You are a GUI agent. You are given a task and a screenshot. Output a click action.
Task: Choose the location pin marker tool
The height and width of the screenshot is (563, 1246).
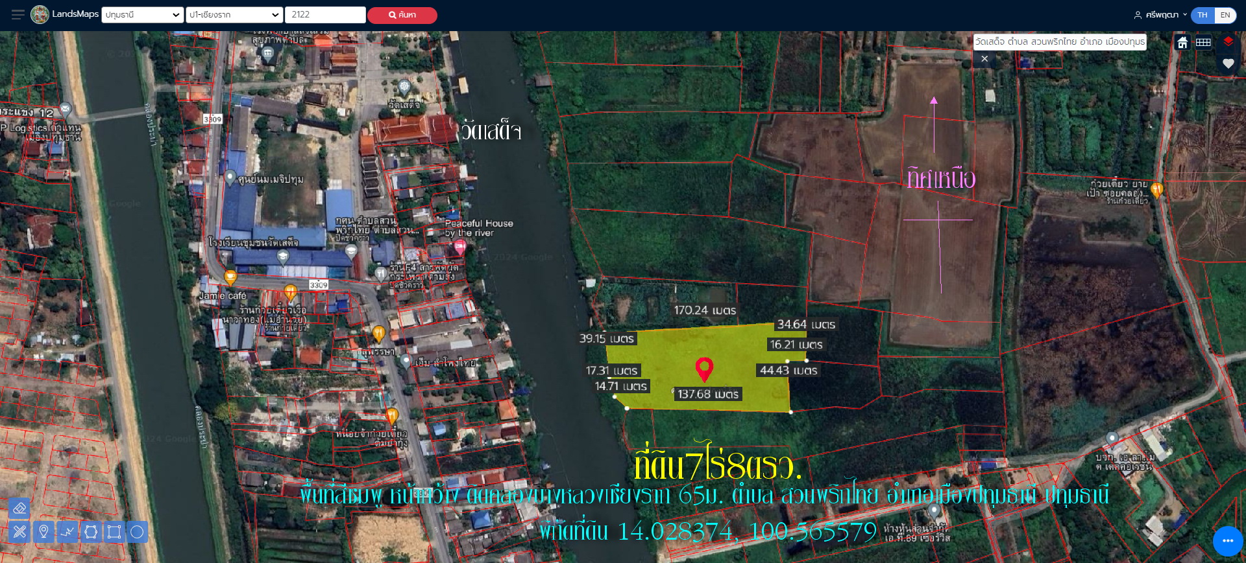pyautogui.click(x=43, y=532)
